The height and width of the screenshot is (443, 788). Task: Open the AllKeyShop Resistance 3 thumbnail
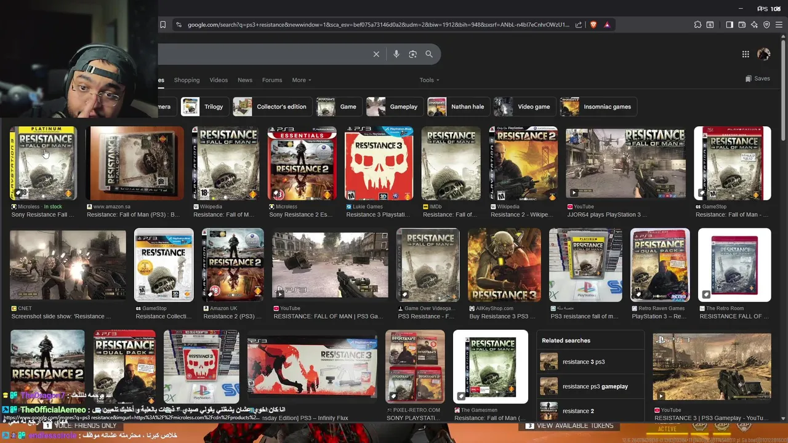(x=504, y=265)
